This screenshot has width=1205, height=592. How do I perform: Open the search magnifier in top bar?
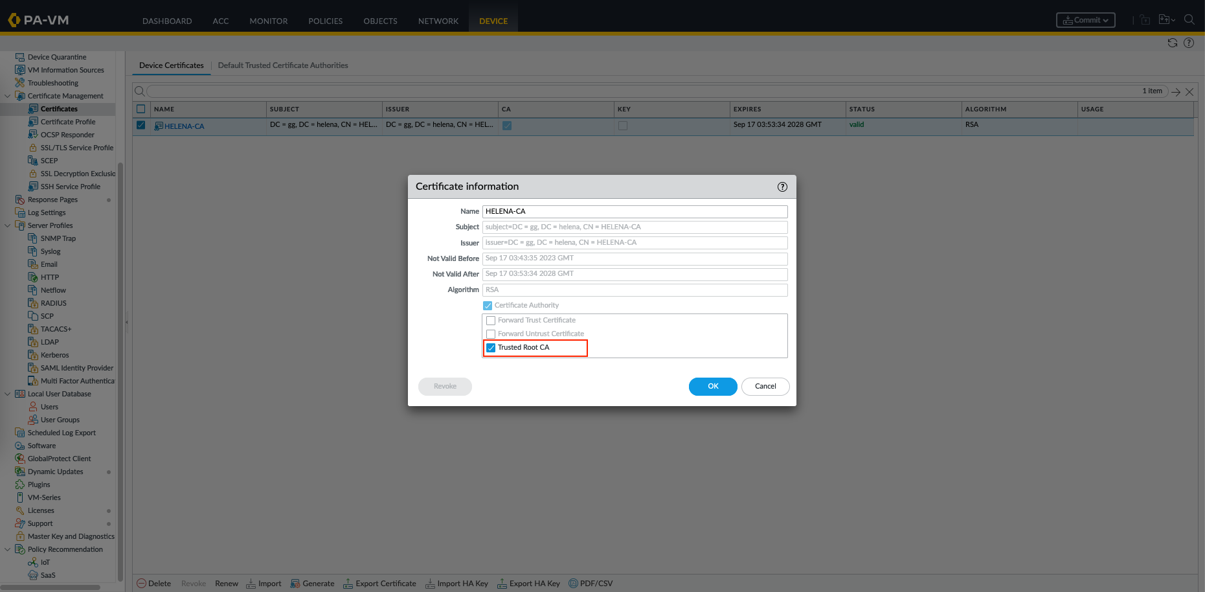coord(1189,20)
